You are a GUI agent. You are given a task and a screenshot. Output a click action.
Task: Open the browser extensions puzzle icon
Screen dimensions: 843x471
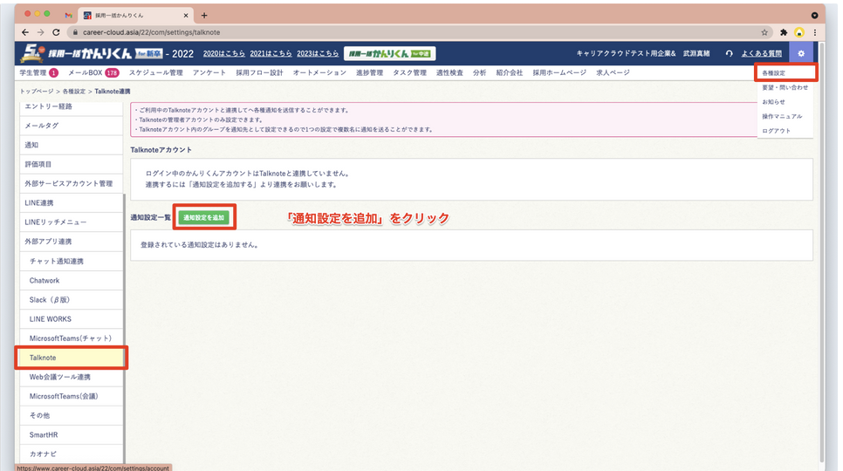tap(783, 32)
